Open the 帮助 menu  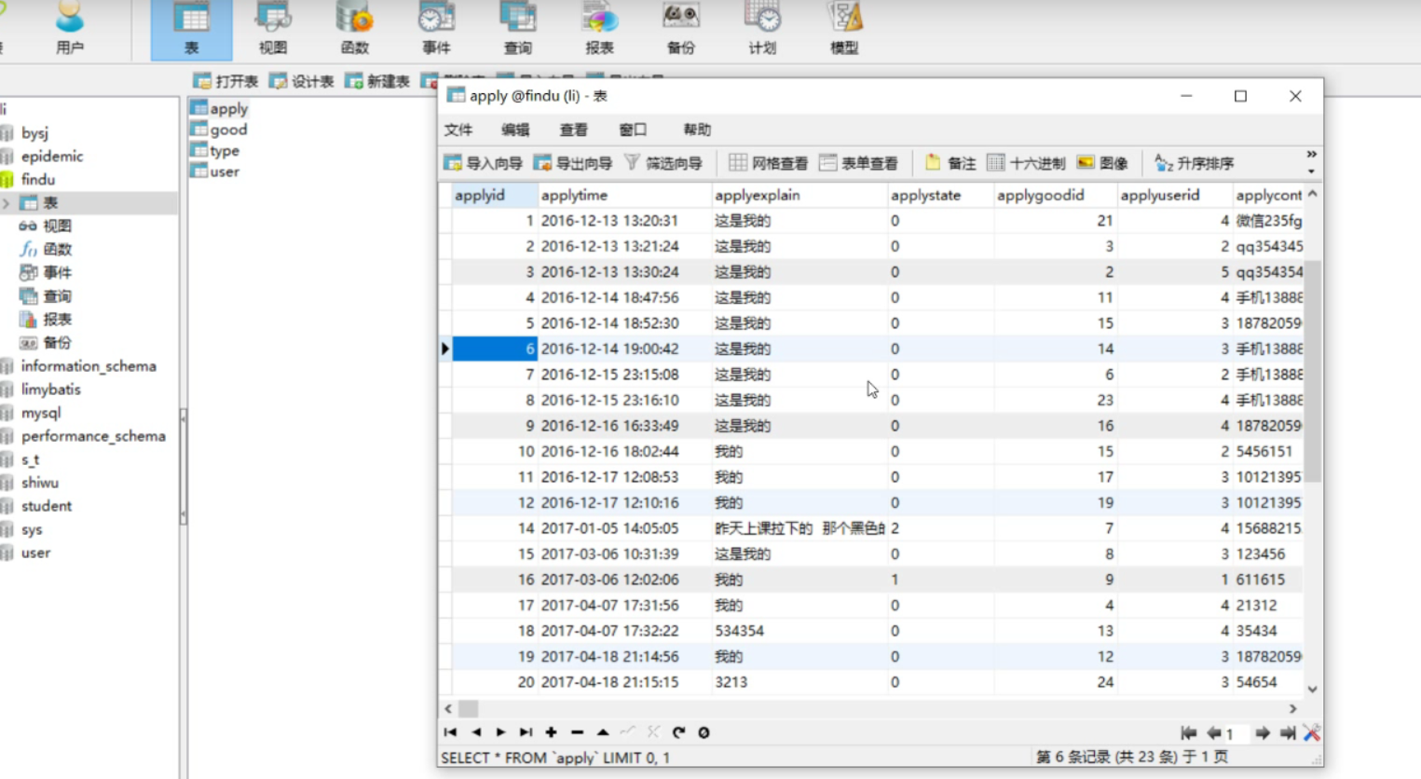coord(697,130)
